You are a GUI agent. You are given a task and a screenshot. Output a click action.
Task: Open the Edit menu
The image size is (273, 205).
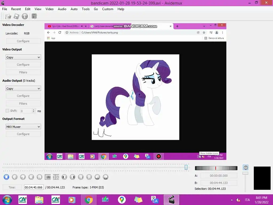pyautogui.click(x=27, y=9)
